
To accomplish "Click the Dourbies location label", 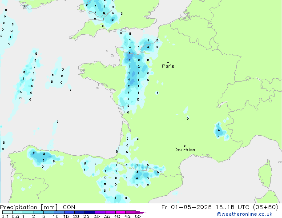I will click(x=185, y=149).
